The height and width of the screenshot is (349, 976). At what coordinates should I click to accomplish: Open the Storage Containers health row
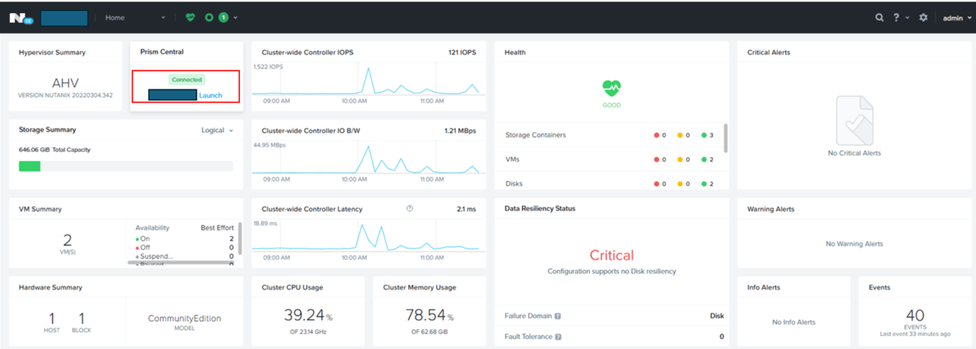[610, 135]
